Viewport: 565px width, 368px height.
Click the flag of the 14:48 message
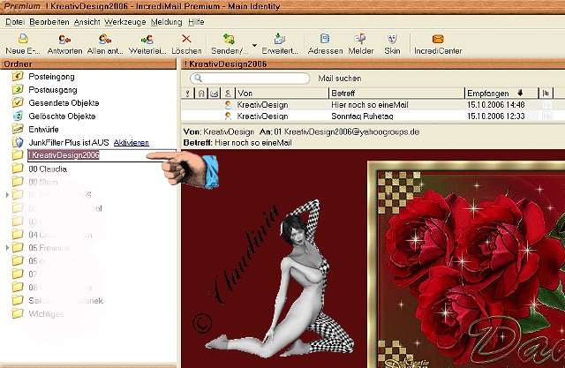coord(546,105)
